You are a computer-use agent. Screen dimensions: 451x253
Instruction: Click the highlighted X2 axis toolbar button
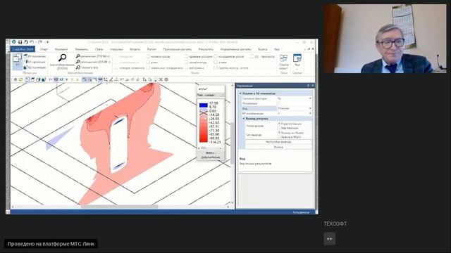(x=56, y=79)
